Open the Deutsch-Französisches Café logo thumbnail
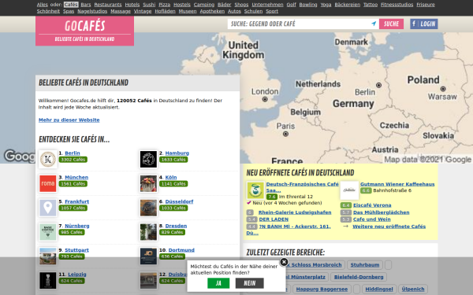 (x=255, y=190)
